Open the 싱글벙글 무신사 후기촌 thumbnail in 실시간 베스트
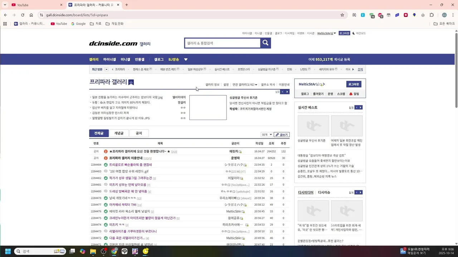This screenshot has height=257, width=458. [x=313, y=126]
